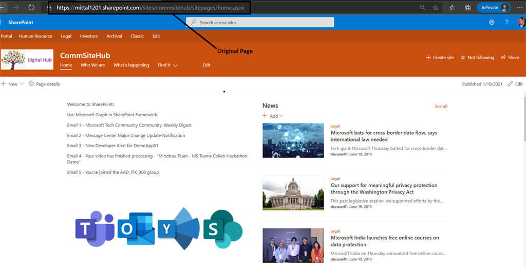Open Microsoft India free online courses headline
This screenshot has height=267, width=526.
385,241
